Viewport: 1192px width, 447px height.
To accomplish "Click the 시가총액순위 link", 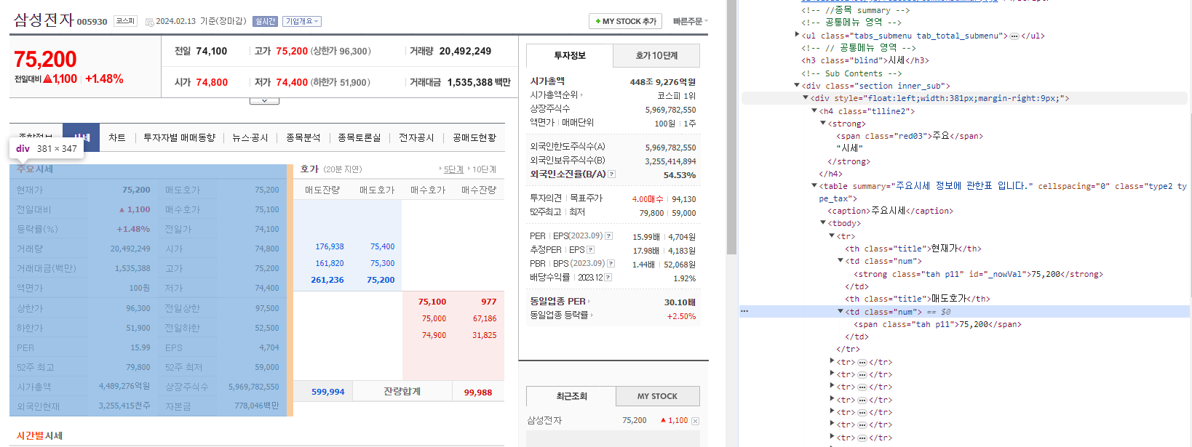I will (x=556, y=95).
